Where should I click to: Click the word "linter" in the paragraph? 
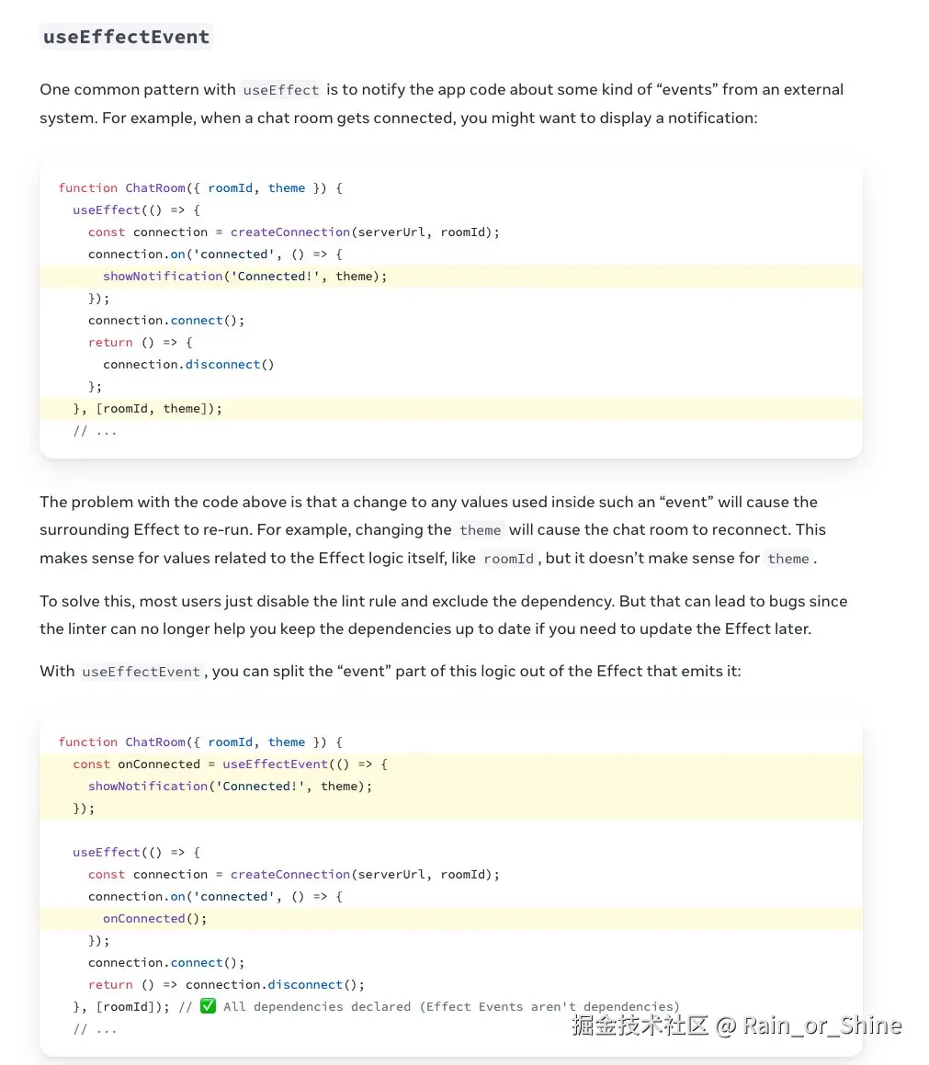pos(87,629)
